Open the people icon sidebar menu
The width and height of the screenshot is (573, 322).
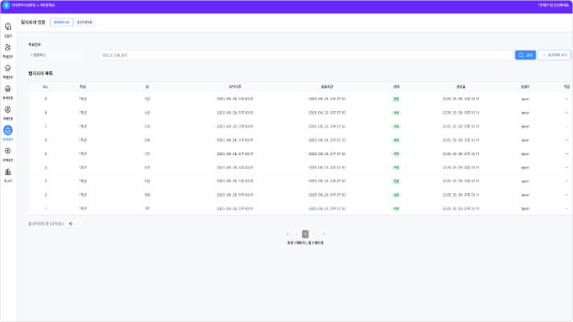[8, 48]
